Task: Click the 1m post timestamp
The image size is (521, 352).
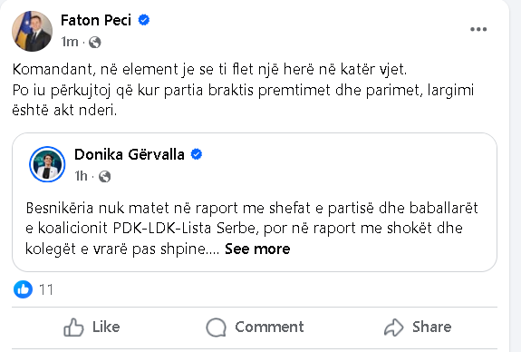Action: click(70, 42)
